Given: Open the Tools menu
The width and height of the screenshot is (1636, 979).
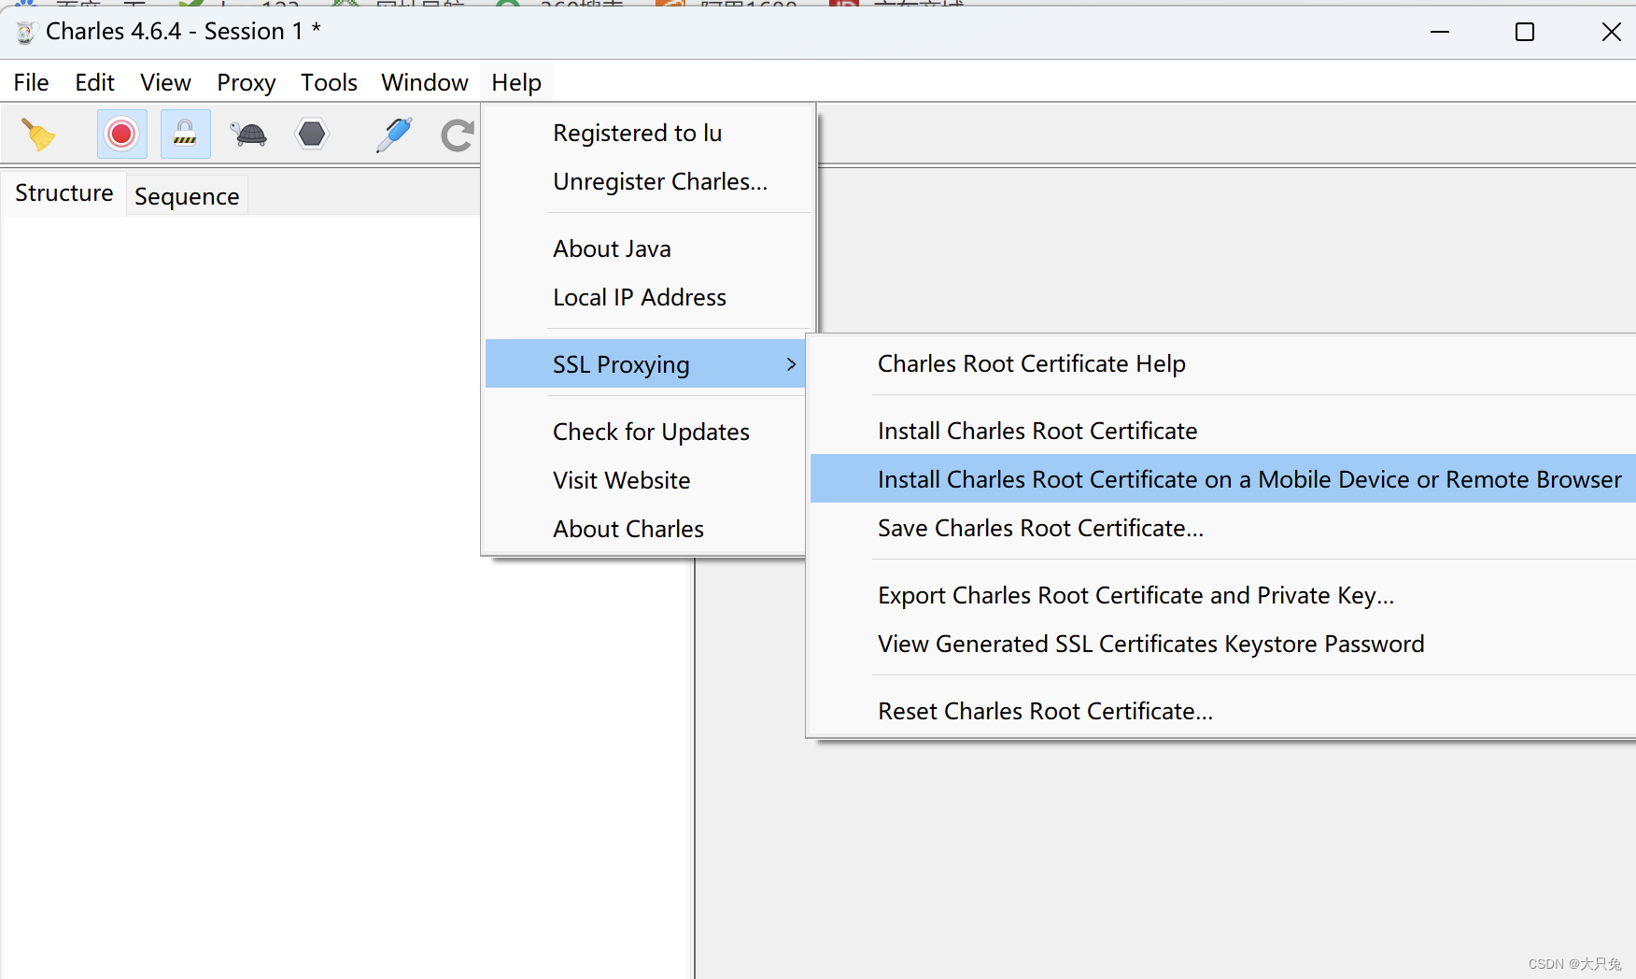Looking at the screenshot, I should pyautogui.click(x=329, y=82).
